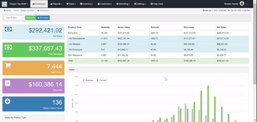The height and width of the screenshot is (122, 257).
Task: Toggle the Previous series in chart legend
Action: (88, 80)
